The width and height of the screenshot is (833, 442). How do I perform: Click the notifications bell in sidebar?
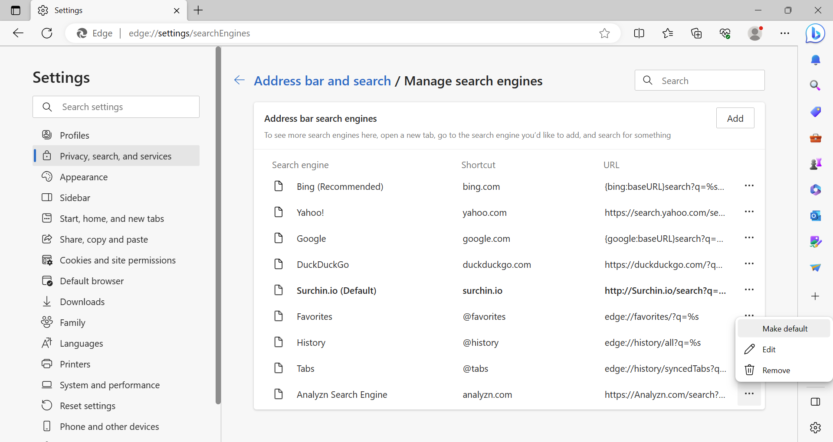[x=815, y=60]
